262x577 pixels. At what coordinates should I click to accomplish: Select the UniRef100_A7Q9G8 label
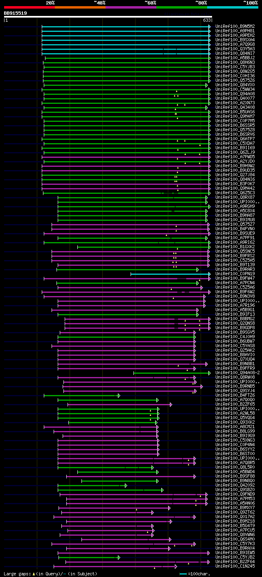coord(236,45)
